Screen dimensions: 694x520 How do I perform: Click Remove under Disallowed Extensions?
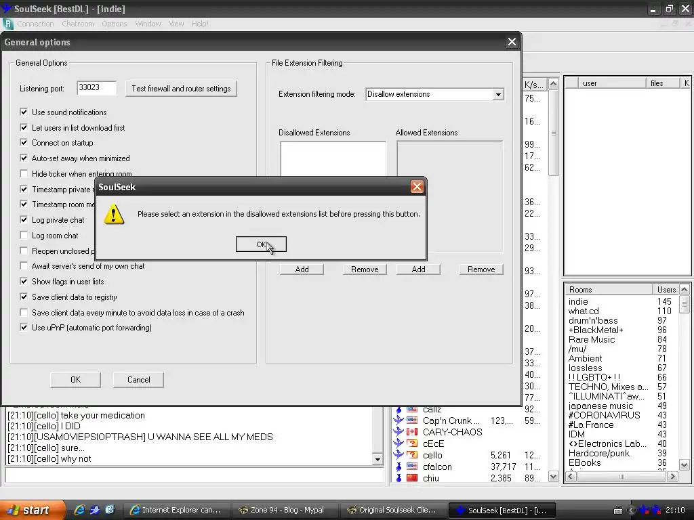point(365,269)
